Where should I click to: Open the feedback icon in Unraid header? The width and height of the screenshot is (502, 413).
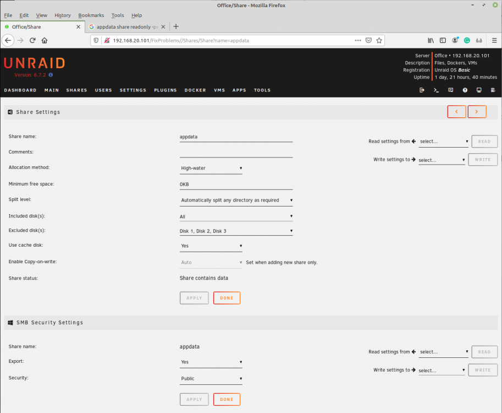[x=450, y=90]
